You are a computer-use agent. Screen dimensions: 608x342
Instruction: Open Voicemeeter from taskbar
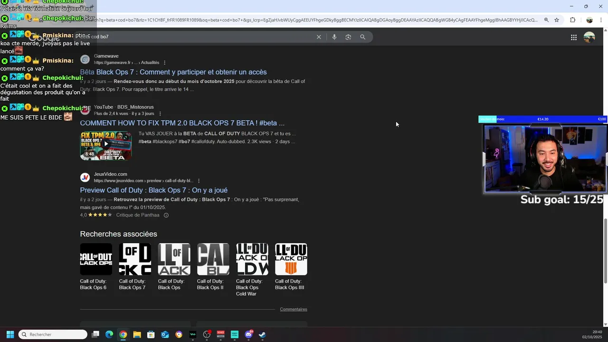point(220,334)
